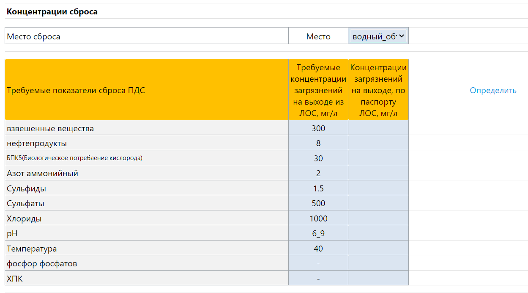Click passport concentration cell for Сульфаты

pyautogui.click(x=378, y=204)
